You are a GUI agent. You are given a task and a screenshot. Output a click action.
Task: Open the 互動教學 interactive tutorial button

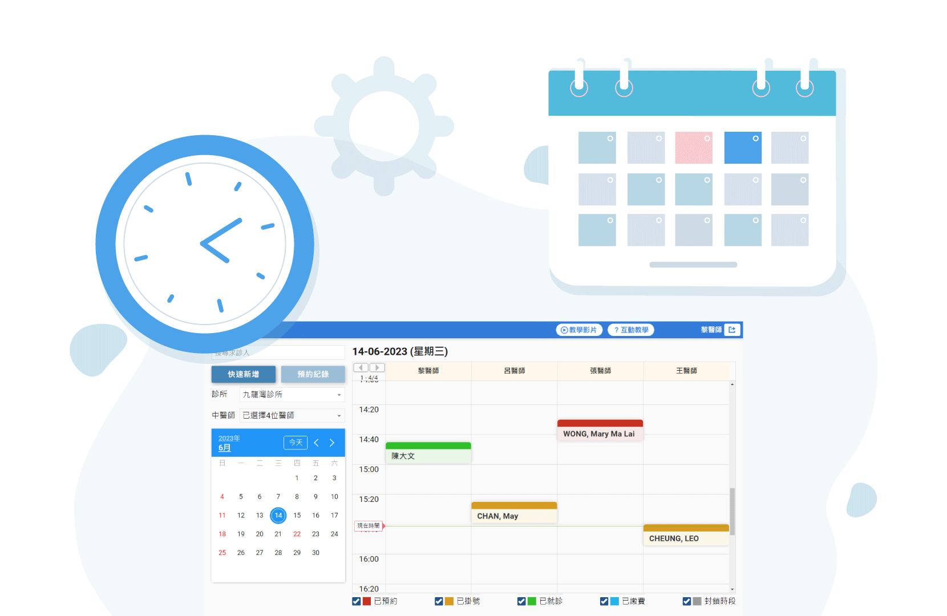coord(631,330)
